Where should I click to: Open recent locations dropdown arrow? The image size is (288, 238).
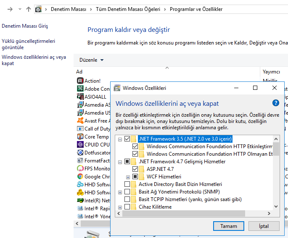coord(20,9)
